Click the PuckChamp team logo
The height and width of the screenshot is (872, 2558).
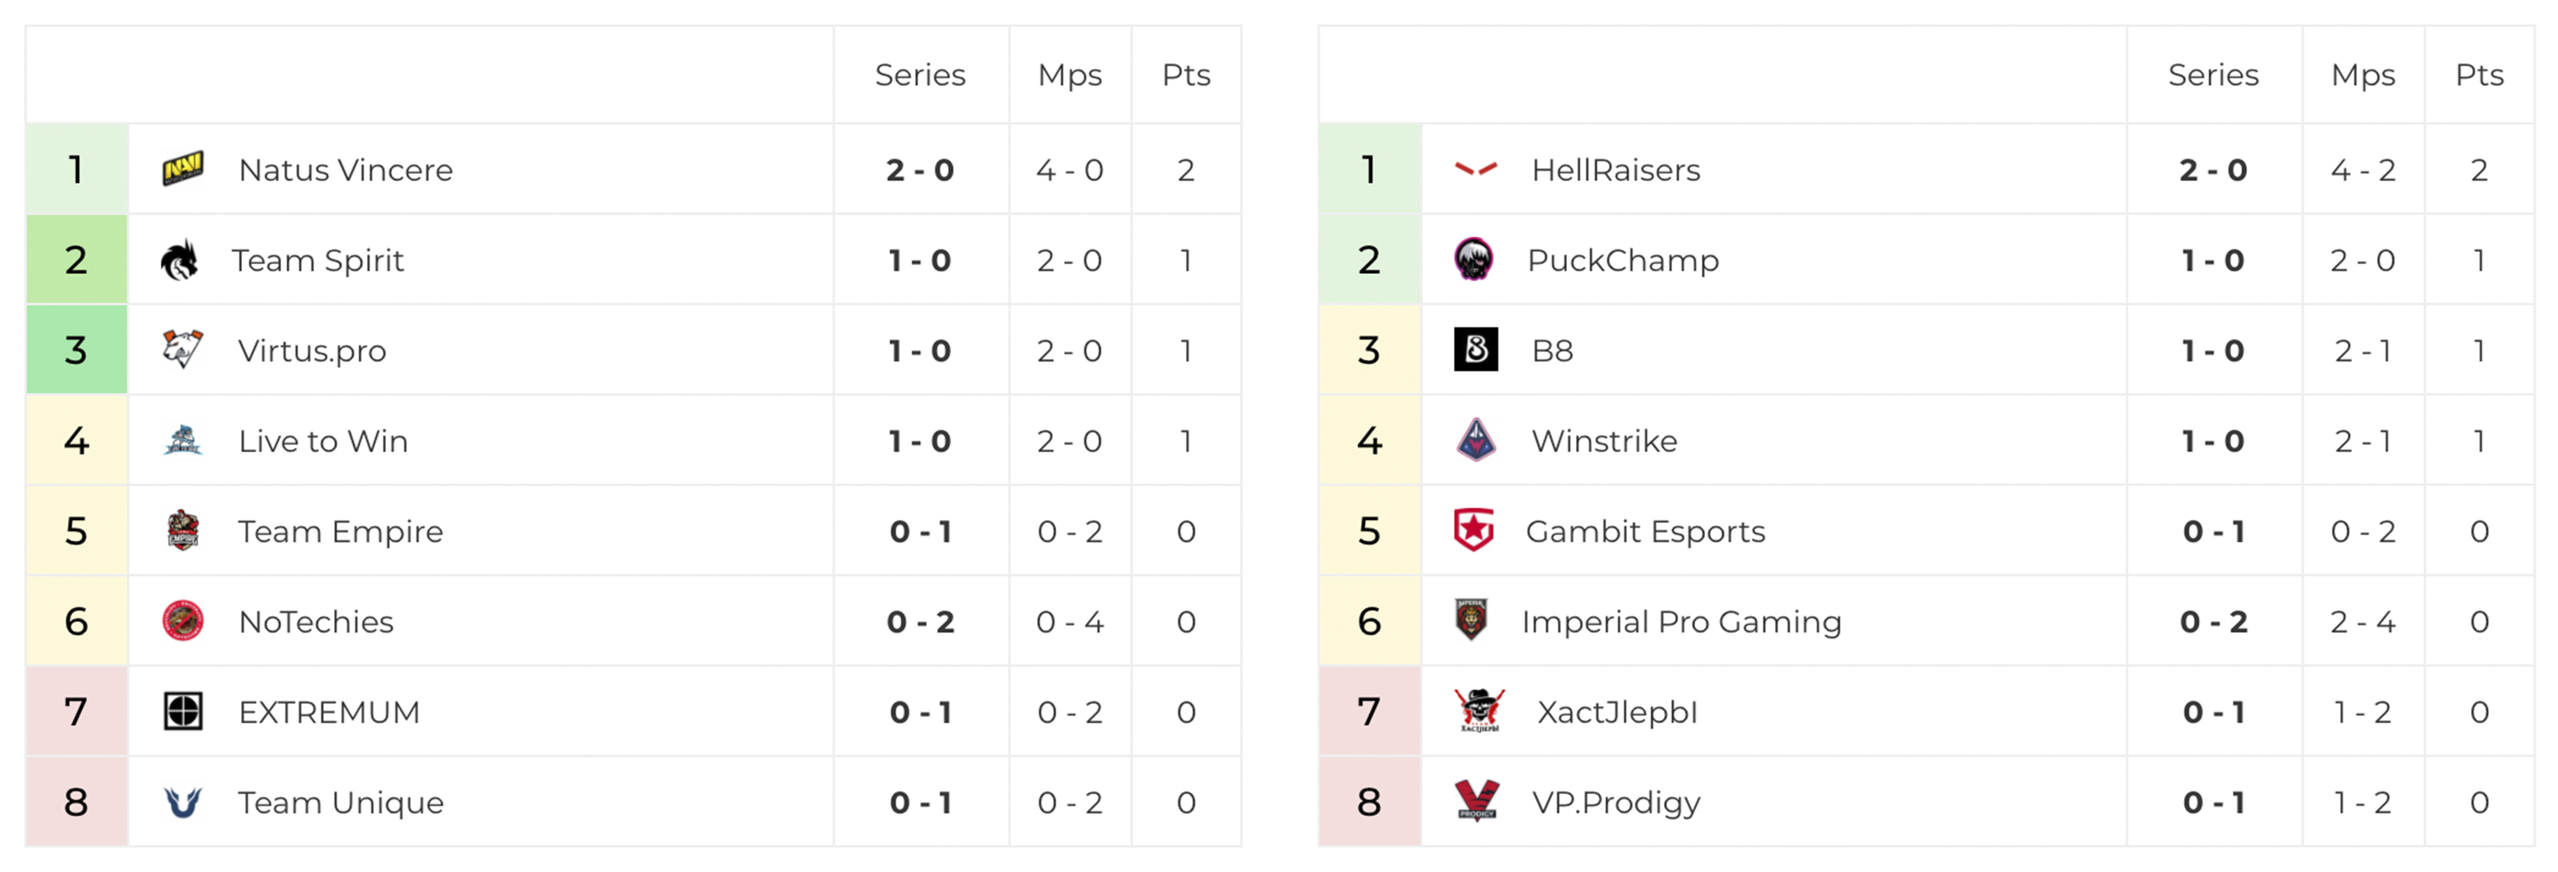click(x=1474, y=260)
